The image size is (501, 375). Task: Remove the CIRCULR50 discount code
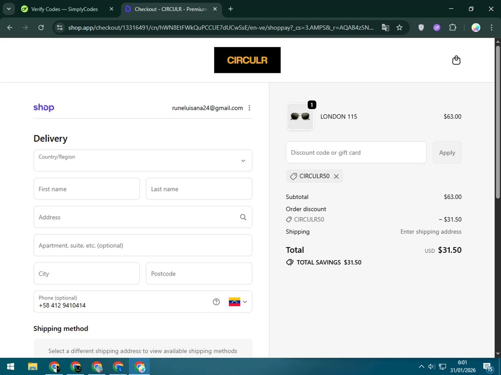tap(336, 176)
